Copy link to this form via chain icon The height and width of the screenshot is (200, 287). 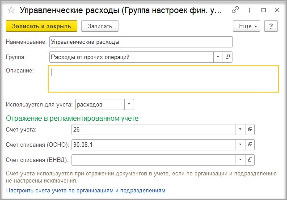point(235,10)
